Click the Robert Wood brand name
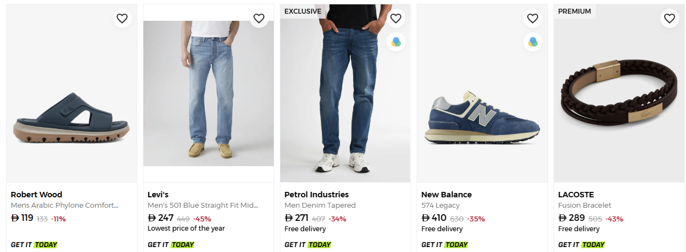This screenshot has width=686, height=252. (37, 195)
